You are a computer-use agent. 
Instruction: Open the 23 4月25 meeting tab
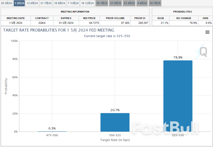(129, 3)
